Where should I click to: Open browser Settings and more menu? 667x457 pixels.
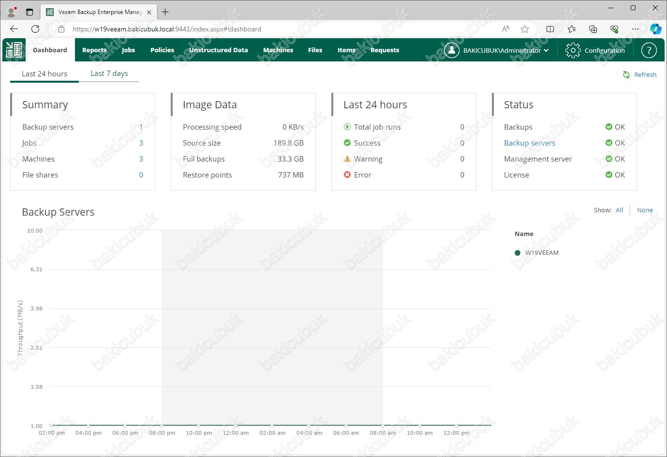(636, 29)
